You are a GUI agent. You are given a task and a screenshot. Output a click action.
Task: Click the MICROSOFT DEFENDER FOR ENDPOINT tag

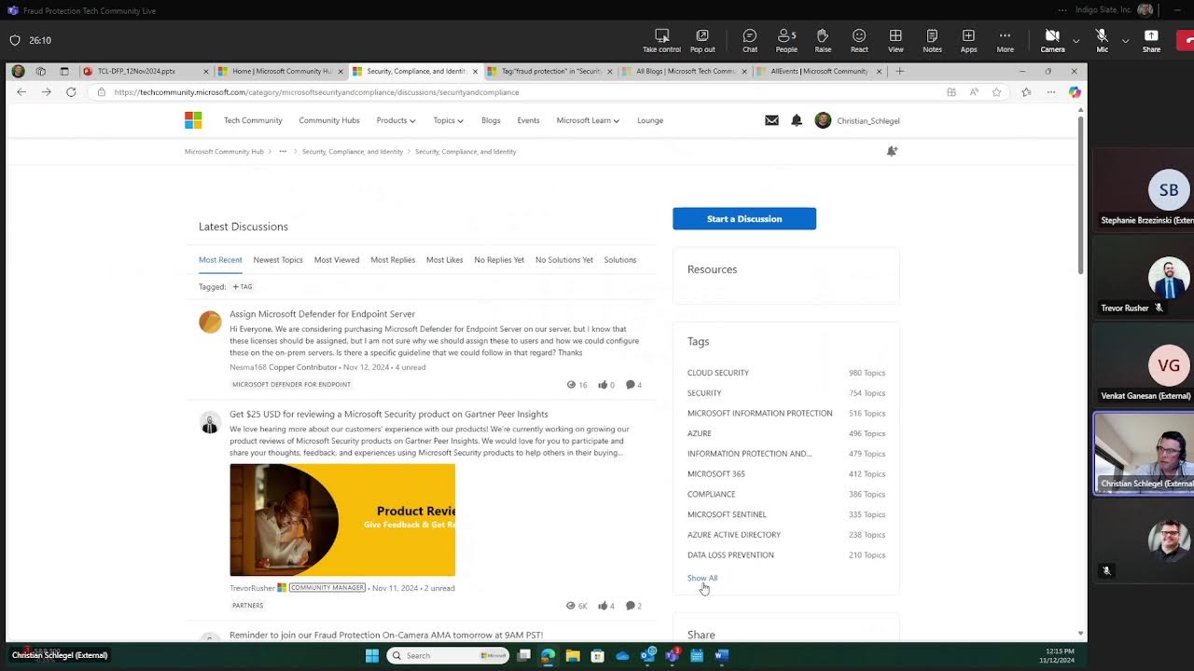pos(291,384)
